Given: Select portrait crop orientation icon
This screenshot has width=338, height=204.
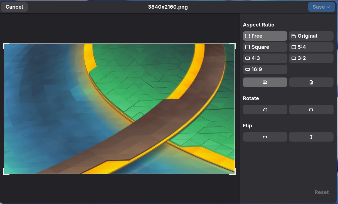Looking at the screenshot, I should [x=311, y=82].
